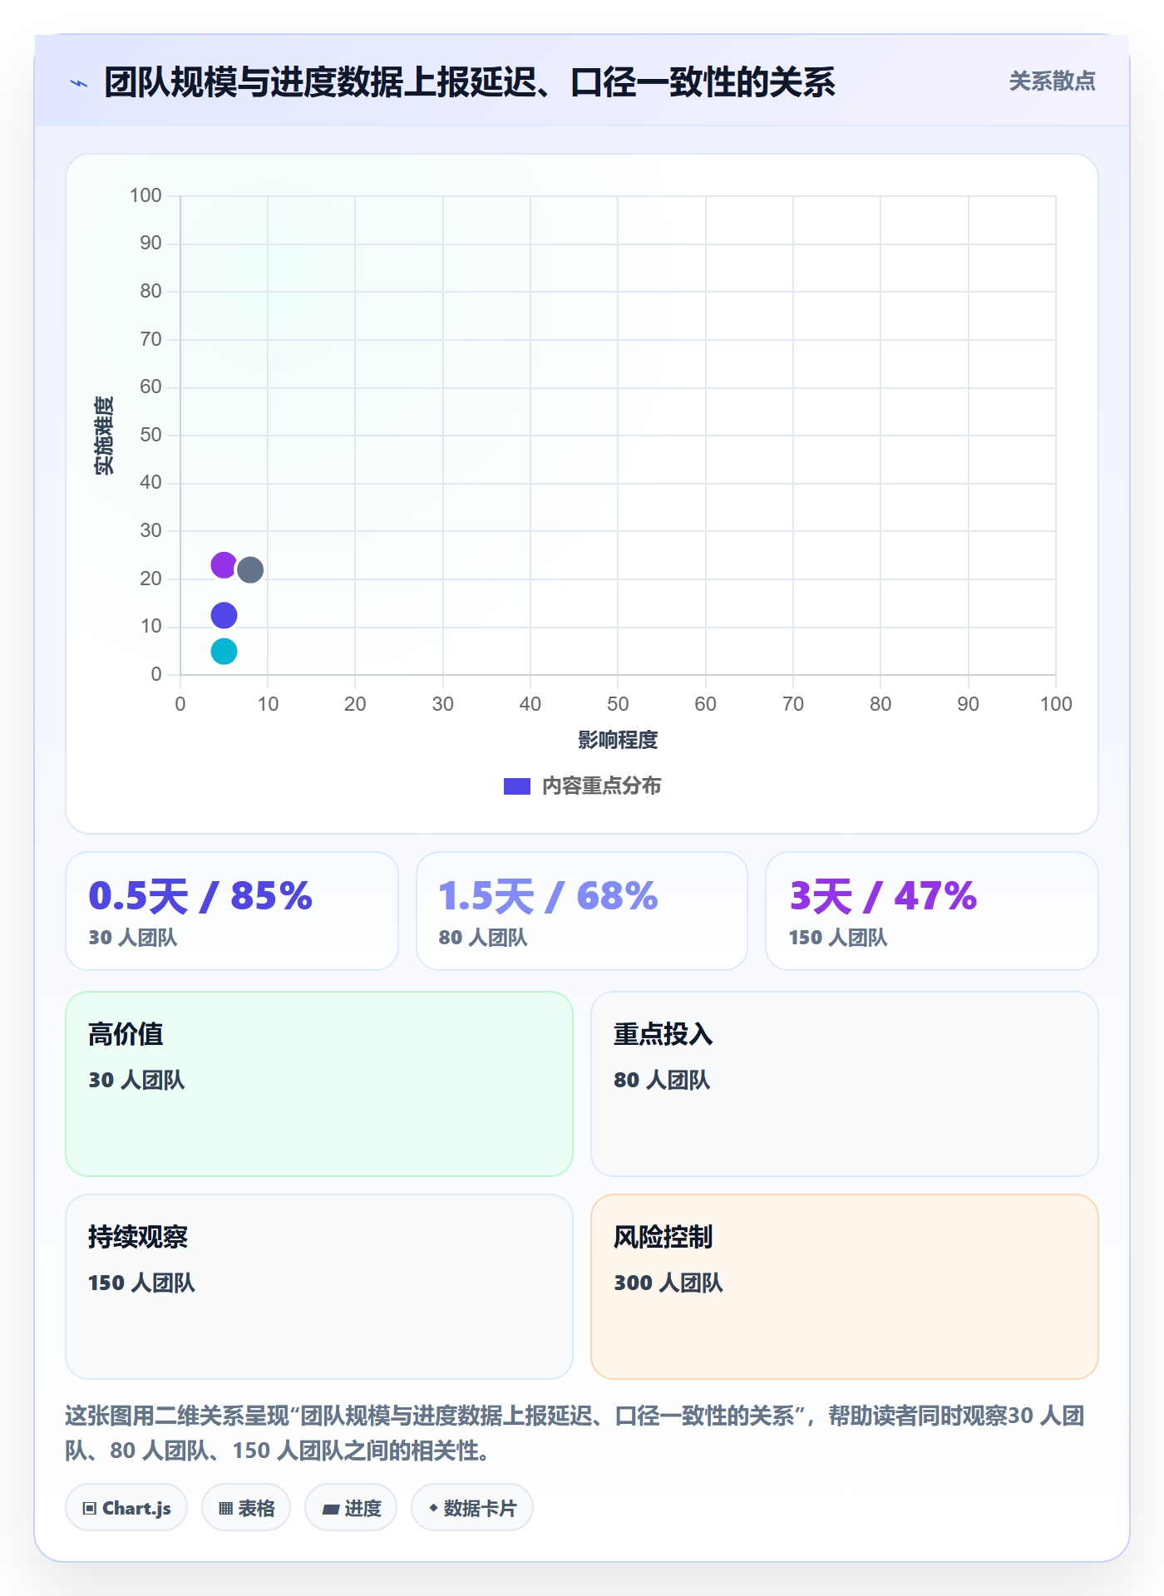Click the 数据卡片 tag chip

click(472, 1507)
